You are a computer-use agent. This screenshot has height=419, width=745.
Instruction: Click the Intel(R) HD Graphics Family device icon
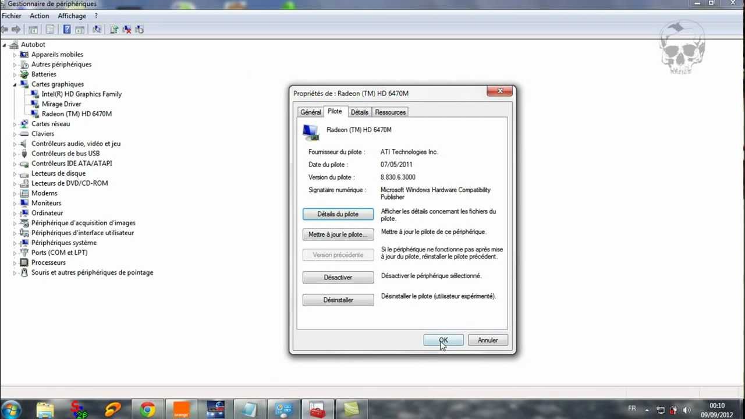click(x=35, y=94)
